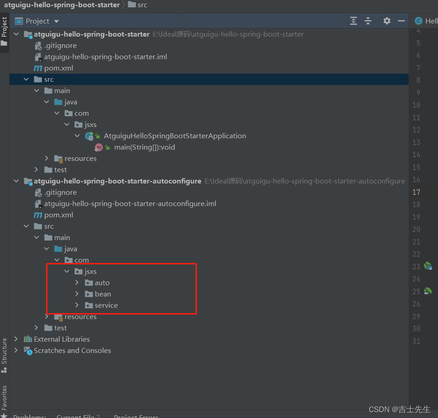Screen dimensions: 438x418
Task: Open the Structure side tab
Action: click(x=4, y=351)
